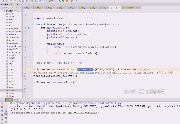Image resolution: width=180 pixels, height=124 pixels.
Task: Click the t11.py breadcrumb
Action: click(14, 4)
